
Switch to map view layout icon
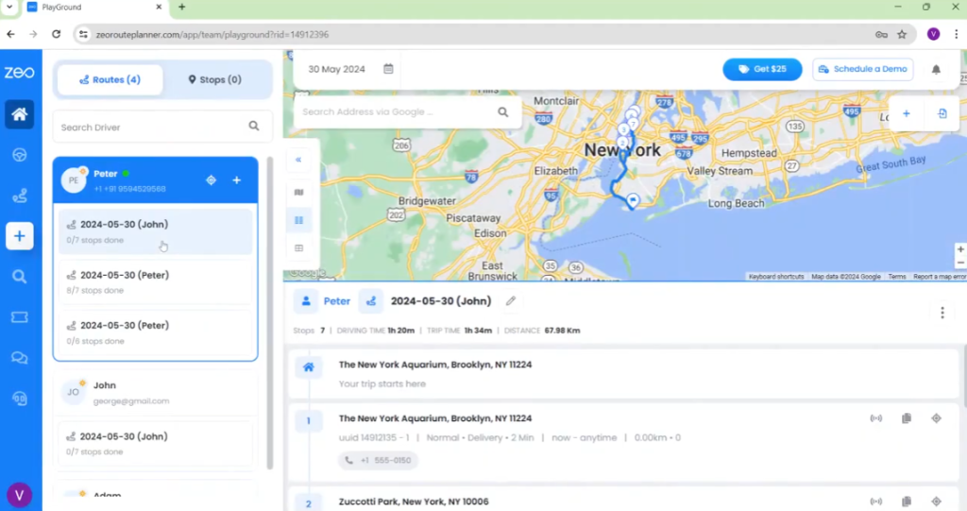tap(299, 193)
